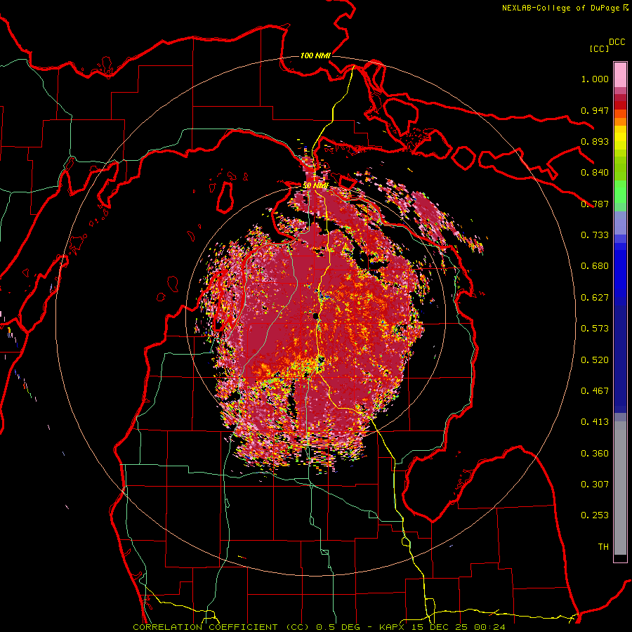Image resolution: width=632 pixels, height=632 pixels.
Task: Click the 100 NMI range ring label
Action: [x=315, y=55]
